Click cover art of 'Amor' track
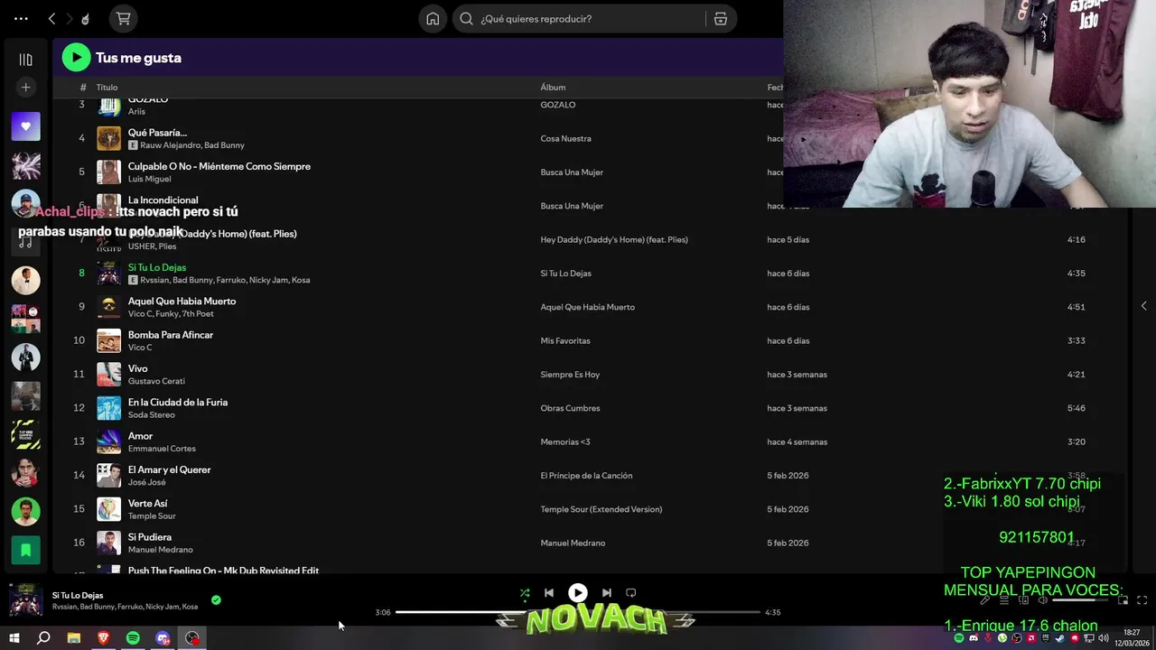Image resolution: width=1156 pixels, height=650 pixels. click(108, 441)
